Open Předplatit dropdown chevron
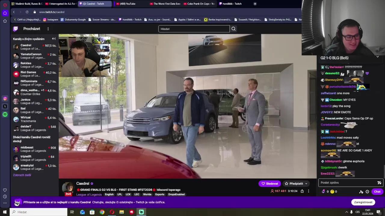The height and width of the screenshot is (216, 385). tap(306, 184)
